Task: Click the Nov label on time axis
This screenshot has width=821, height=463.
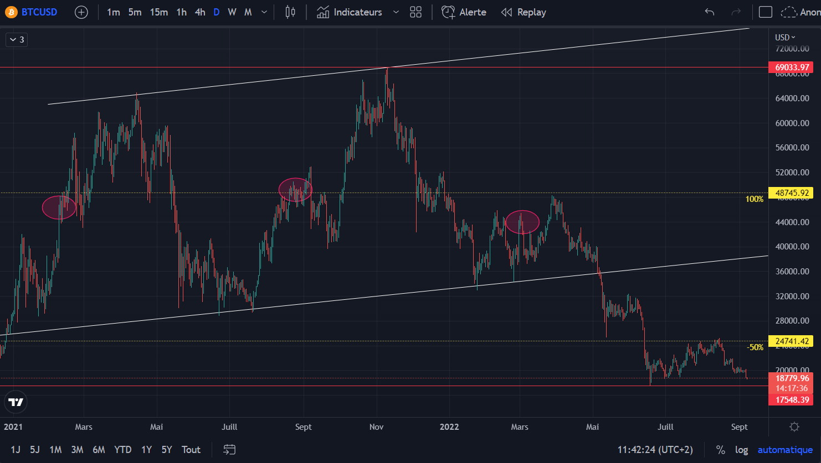Action: coord(376,427)
